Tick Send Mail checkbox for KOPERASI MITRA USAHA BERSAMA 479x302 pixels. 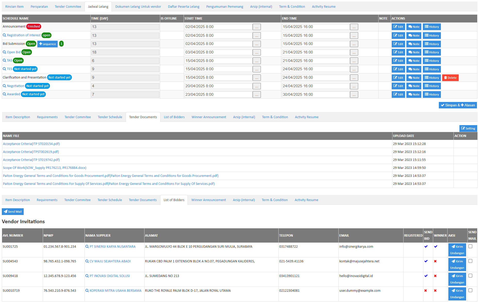coord(471,290)
